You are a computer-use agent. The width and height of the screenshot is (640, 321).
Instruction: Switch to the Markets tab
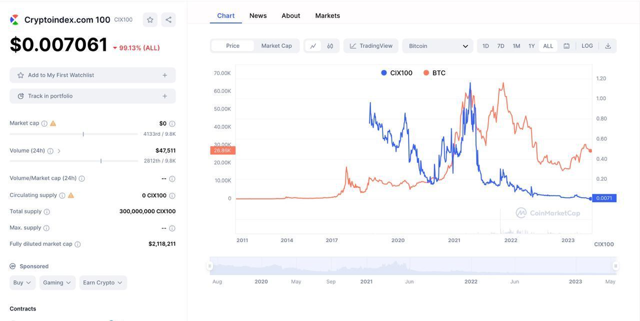327,15
